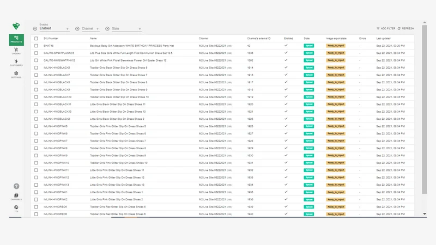436x245 pixels.
Task: Sort by the Channel column header
Action: coord(203,38)
